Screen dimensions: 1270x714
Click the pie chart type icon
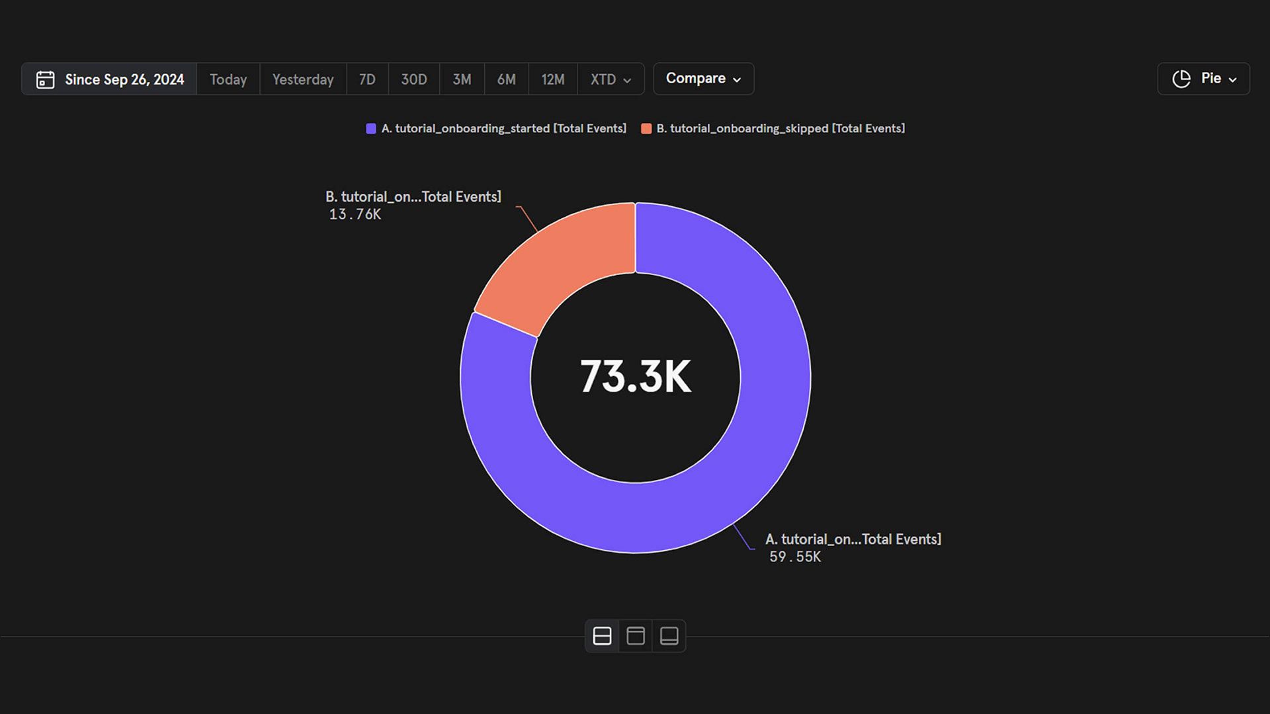1181,79
